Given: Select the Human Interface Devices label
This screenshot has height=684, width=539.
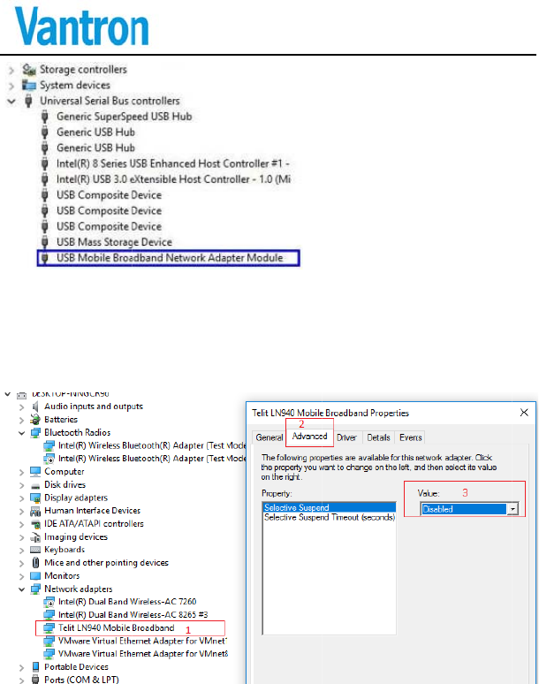Looking at the screenshot, I should click(93, 511).
